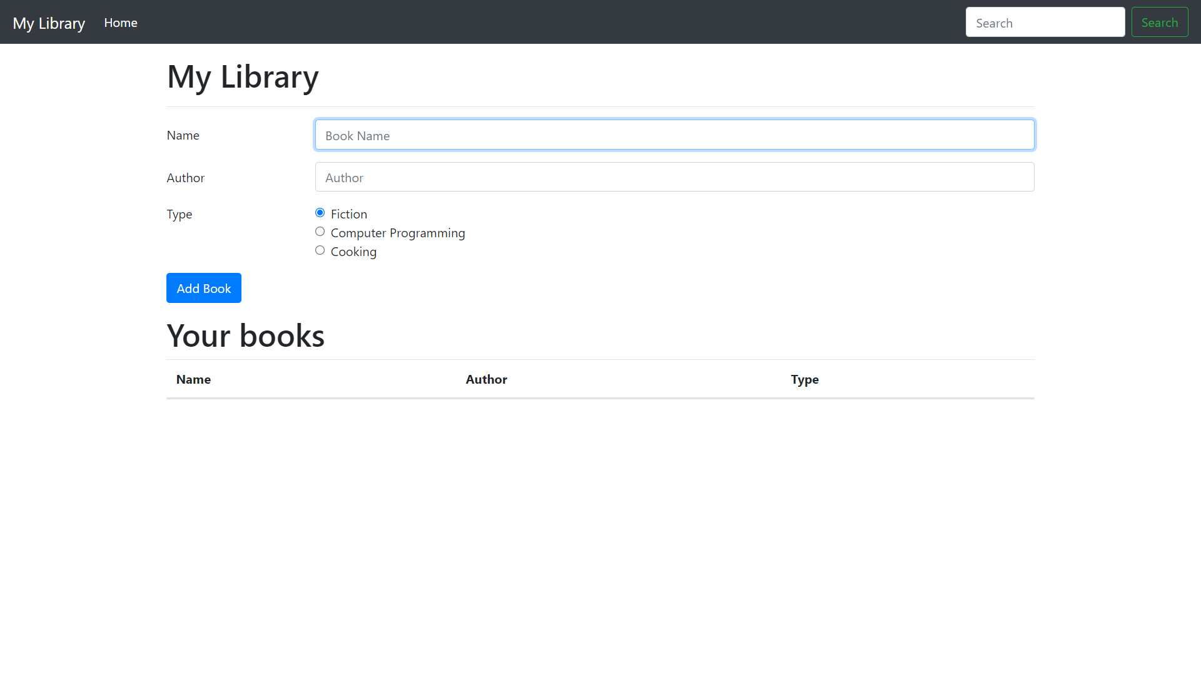
Task: Click the Author column header in table
Action: (x=486, y=379)
